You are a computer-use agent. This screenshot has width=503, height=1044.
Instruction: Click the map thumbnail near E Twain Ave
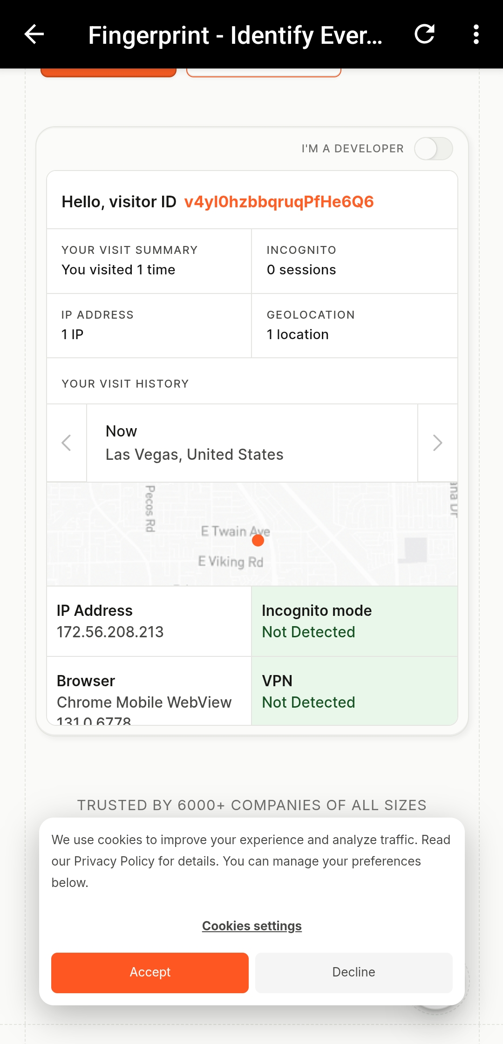pos(252,534)
